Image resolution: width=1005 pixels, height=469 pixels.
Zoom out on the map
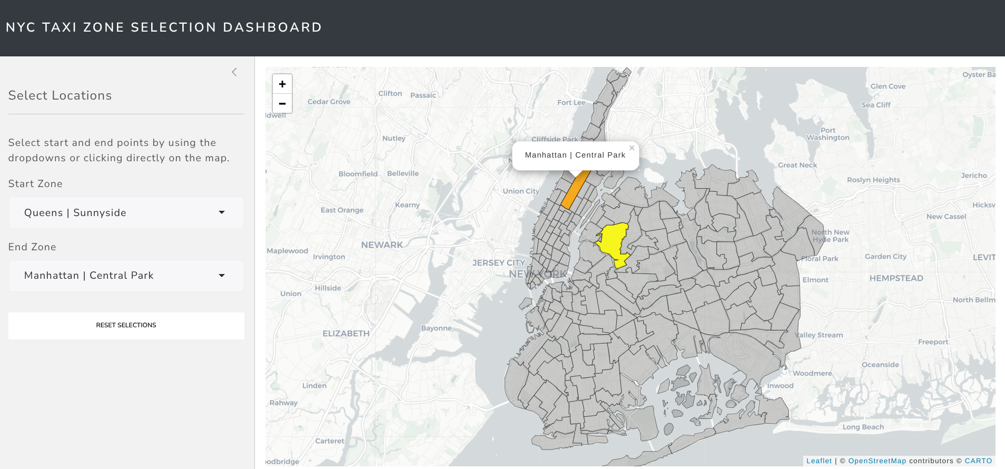coord(282,104)
